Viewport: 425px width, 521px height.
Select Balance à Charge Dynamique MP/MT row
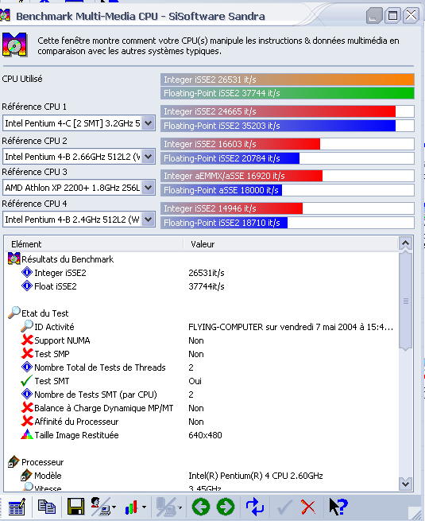point(201,408)
